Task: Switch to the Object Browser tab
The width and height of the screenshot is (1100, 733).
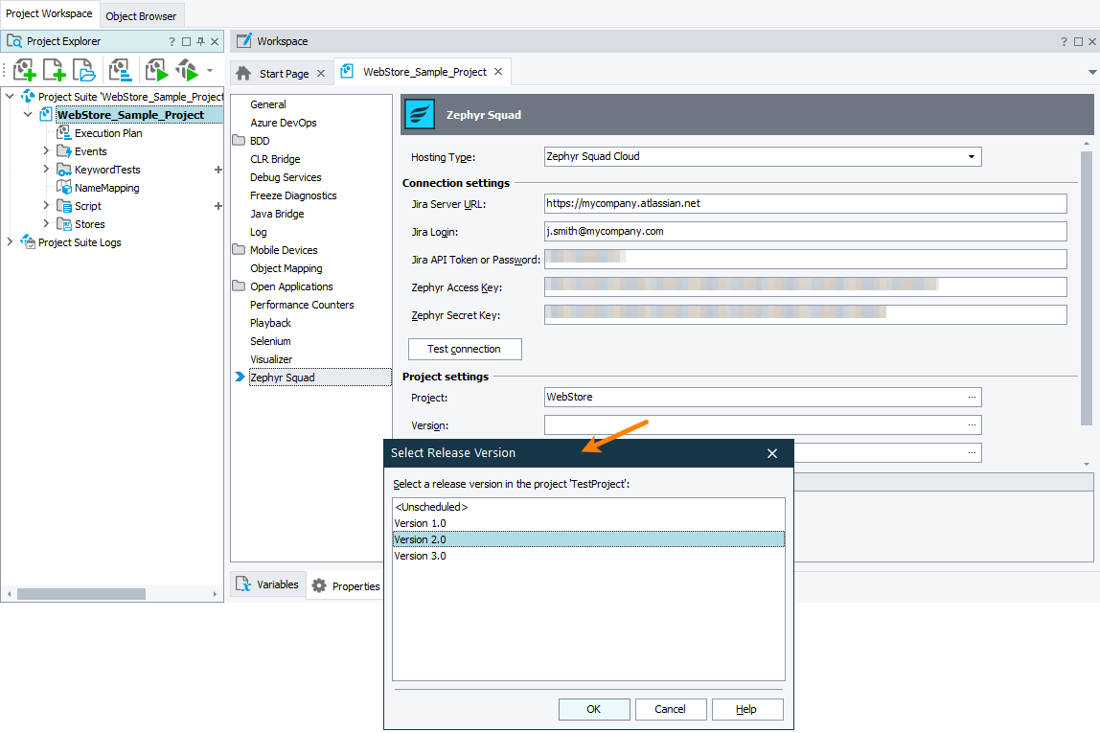Action: coord(141,15)
